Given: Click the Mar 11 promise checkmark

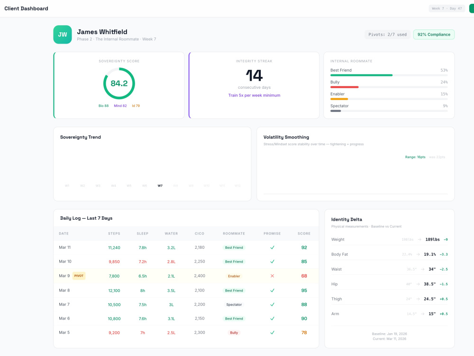Looking at the screenshot, I should coord(272,247).
